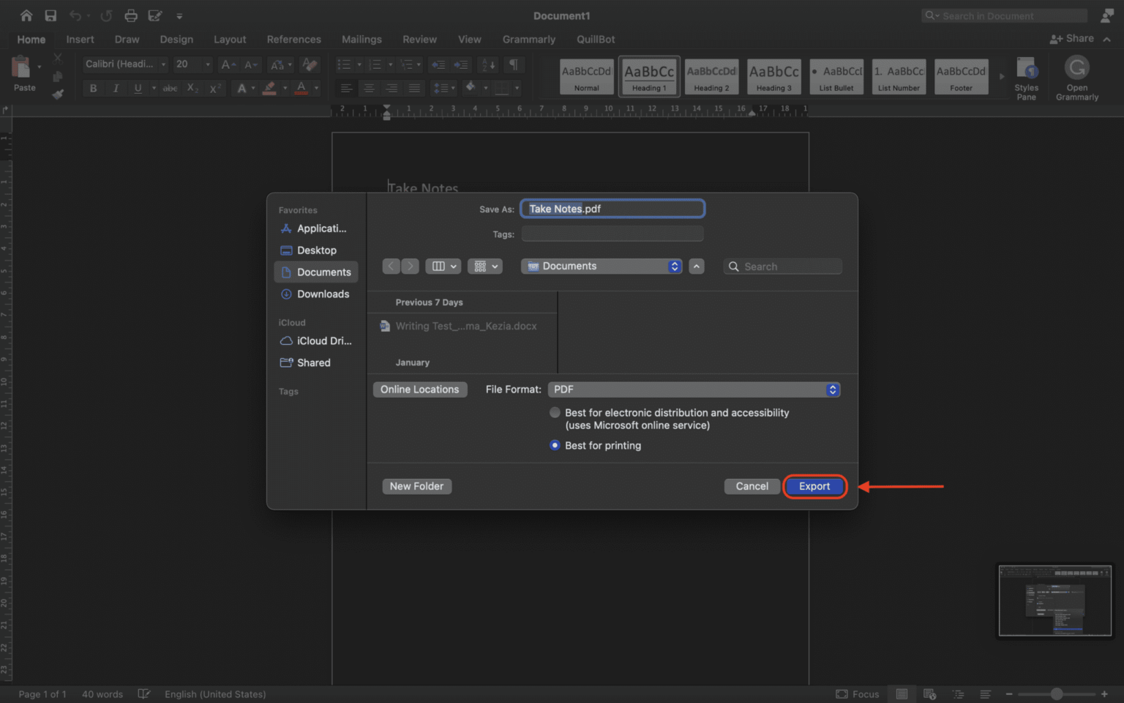
Task: Select Best for printing option
Action: (x=555, y=445)
